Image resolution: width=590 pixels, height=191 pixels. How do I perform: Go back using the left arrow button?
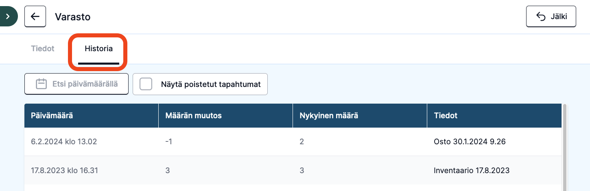[35, 17]
